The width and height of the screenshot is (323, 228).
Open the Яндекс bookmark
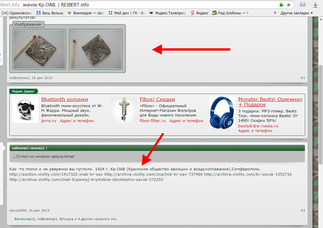[x=199, y=13]
